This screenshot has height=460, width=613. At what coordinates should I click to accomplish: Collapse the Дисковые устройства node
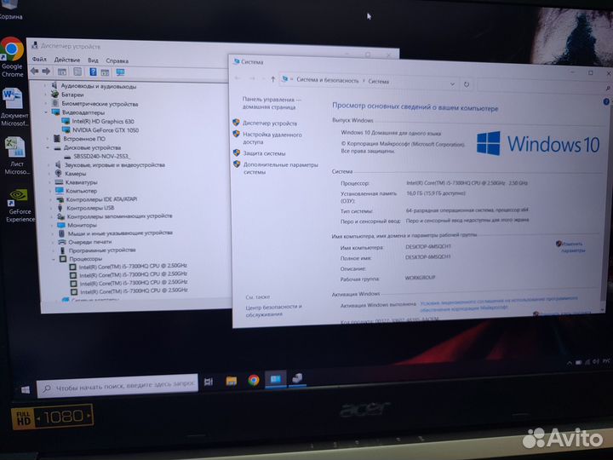click(48, 148)
